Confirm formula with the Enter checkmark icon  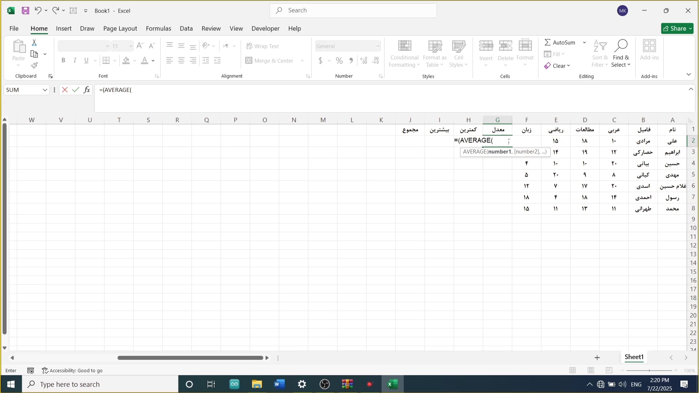[76, 90]
